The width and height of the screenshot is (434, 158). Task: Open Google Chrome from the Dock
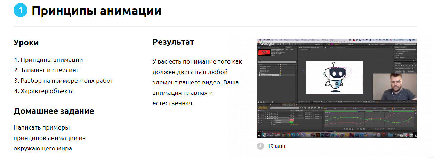pyautogui.click(x=288, y=135)
